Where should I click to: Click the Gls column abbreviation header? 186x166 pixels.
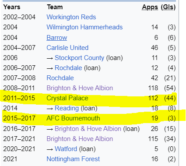[168, 7]
